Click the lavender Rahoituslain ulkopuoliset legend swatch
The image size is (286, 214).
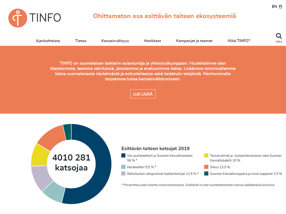coord(124,174)
